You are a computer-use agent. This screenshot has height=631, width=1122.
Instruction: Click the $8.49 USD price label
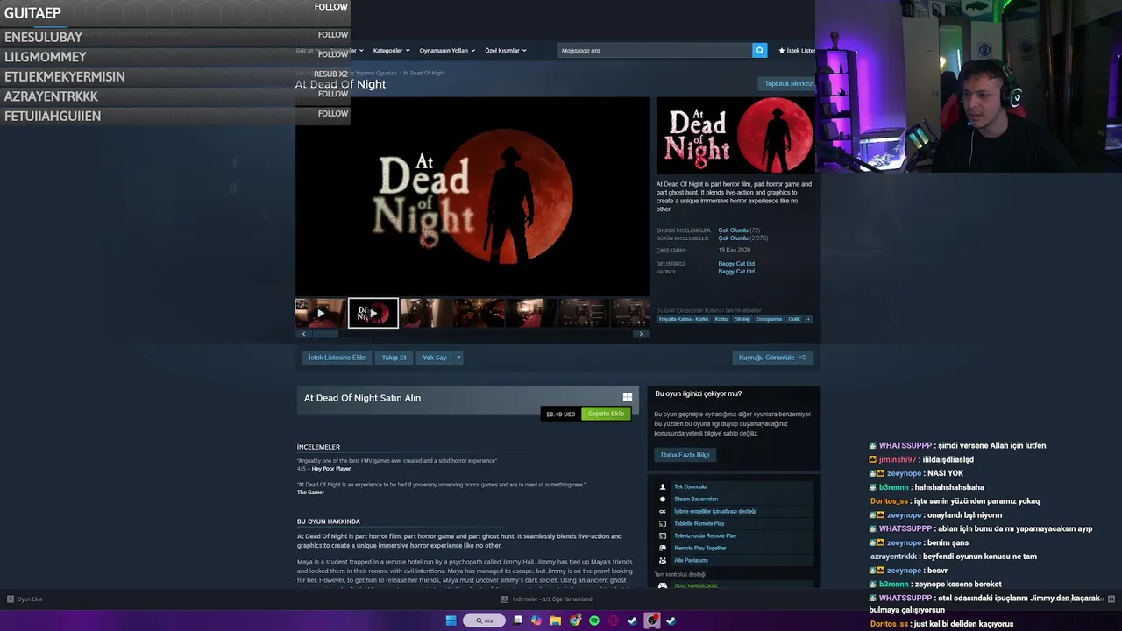click(560, 415)
